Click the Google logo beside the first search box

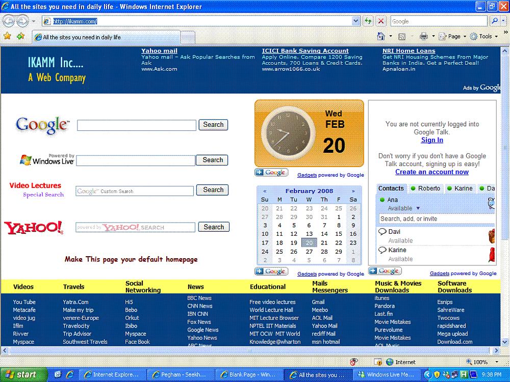42,125
